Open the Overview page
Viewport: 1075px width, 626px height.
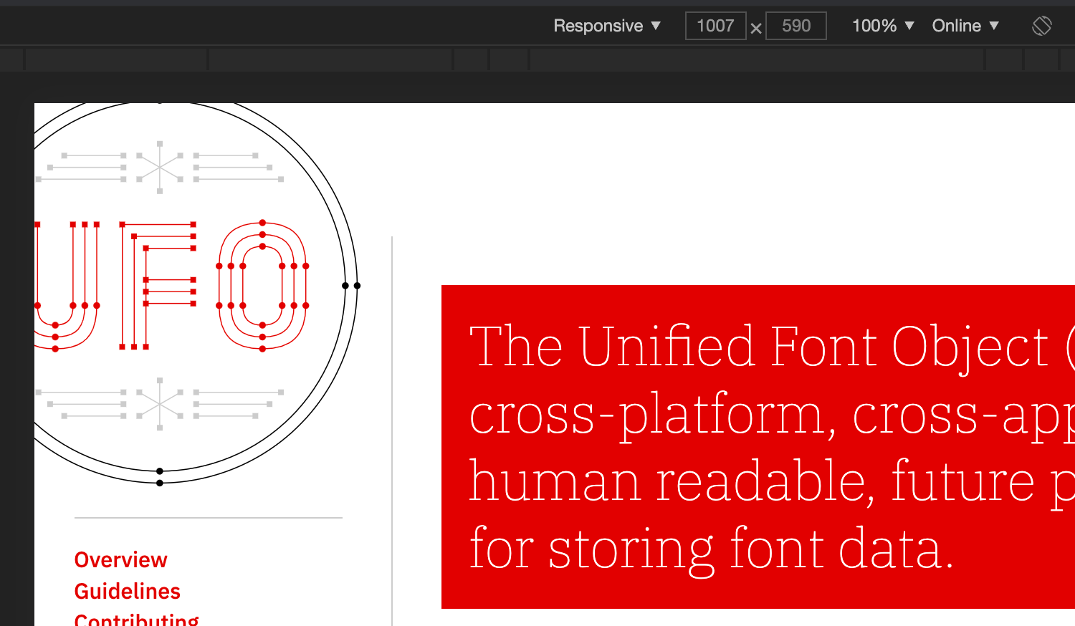(120, 559)
